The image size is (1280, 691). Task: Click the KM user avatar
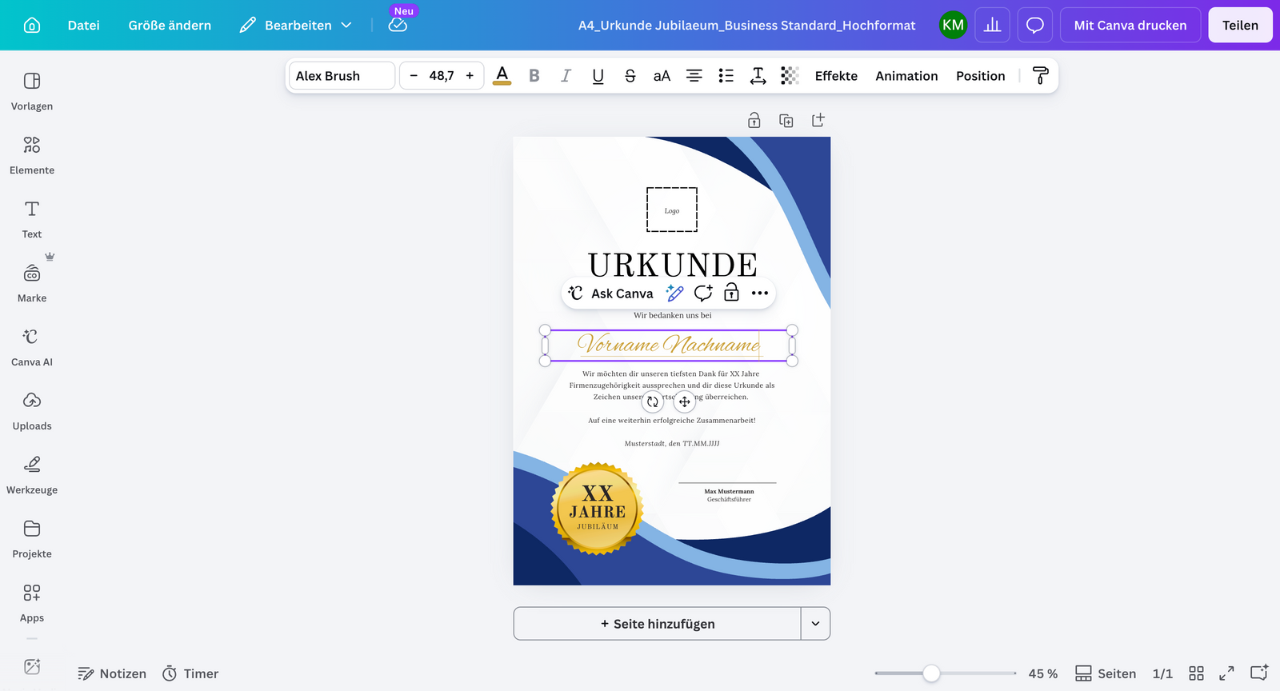(x=953, y=25)
